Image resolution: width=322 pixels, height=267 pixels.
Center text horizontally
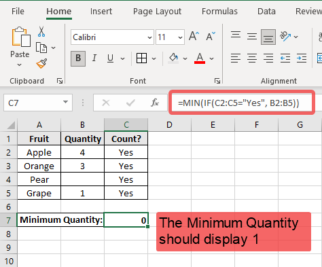[x=252, y=58]
